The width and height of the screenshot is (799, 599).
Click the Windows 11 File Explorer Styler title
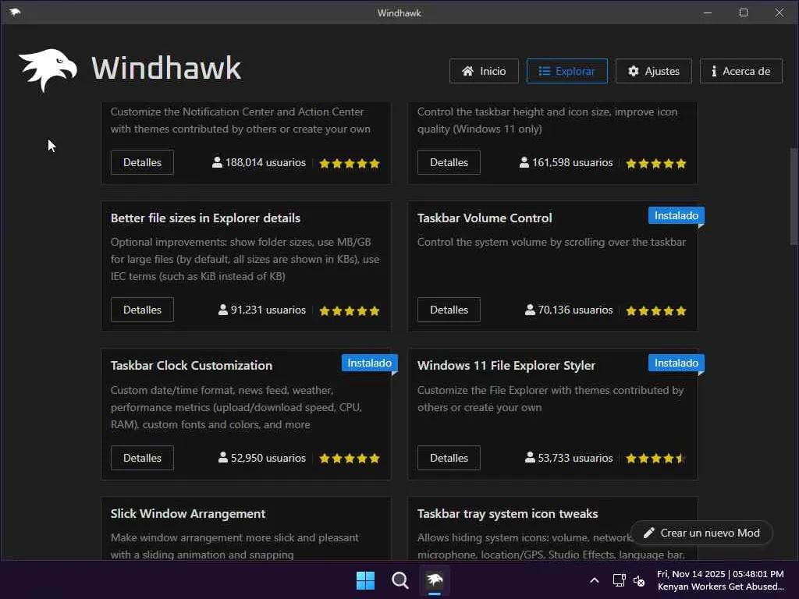(506, 365)
